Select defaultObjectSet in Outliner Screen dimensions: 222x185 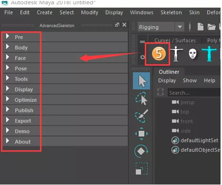201,150
